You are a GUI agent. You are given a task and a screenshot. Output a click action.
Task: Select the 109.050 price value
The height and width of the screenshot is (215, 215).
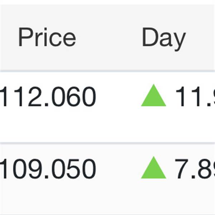coord(48,169)
